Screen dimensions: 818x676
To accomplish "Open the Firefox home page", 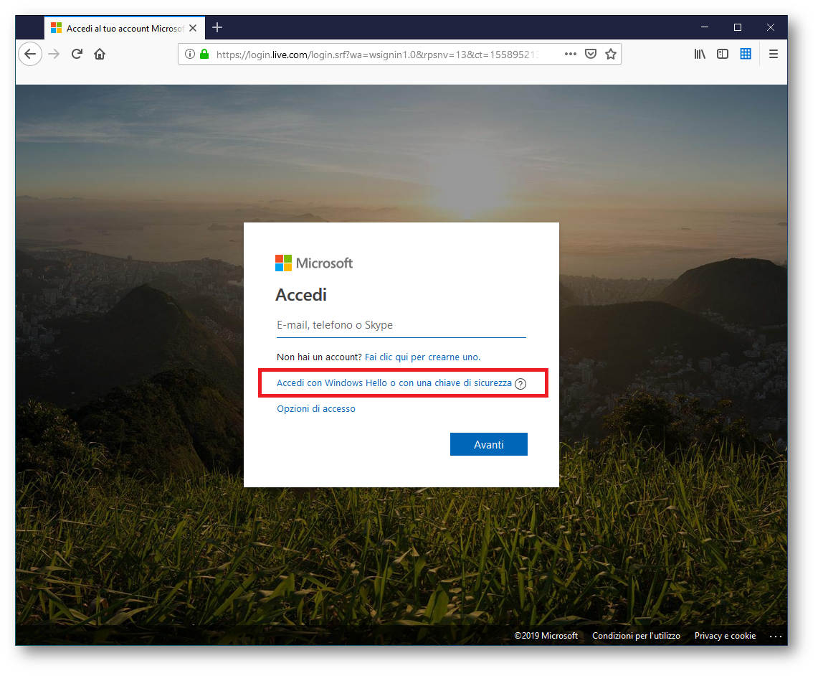I will (x=100, y=54).
